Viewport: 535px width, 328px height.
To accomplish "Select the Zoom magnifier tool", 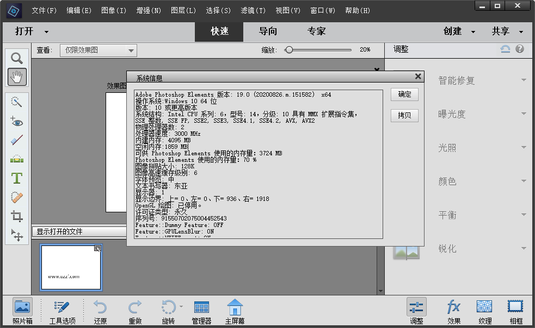I will pyautogui.click(x=17, y=58).
